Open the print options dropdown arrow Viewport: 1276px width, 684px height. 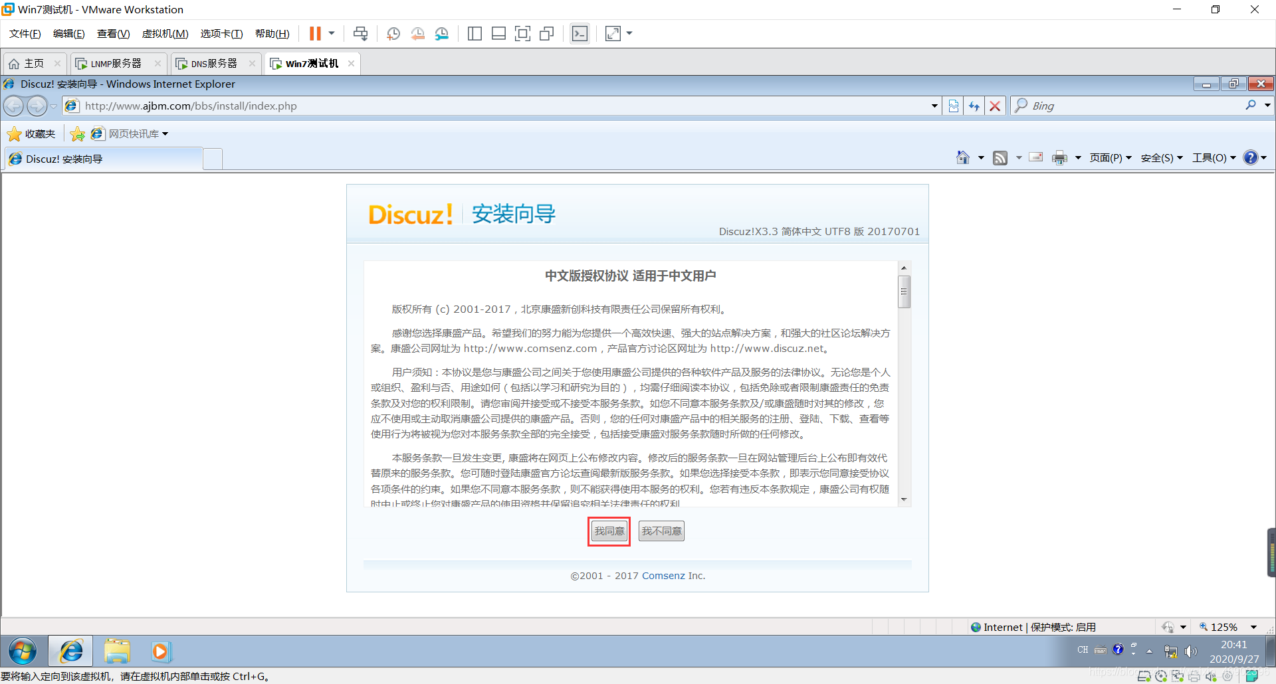(x=1078, y=157)
